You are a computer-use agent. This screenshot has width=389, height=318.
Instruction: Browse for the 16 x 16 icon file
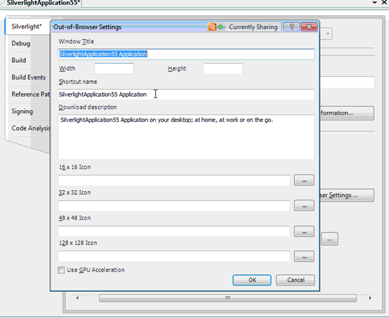point(304,180)
